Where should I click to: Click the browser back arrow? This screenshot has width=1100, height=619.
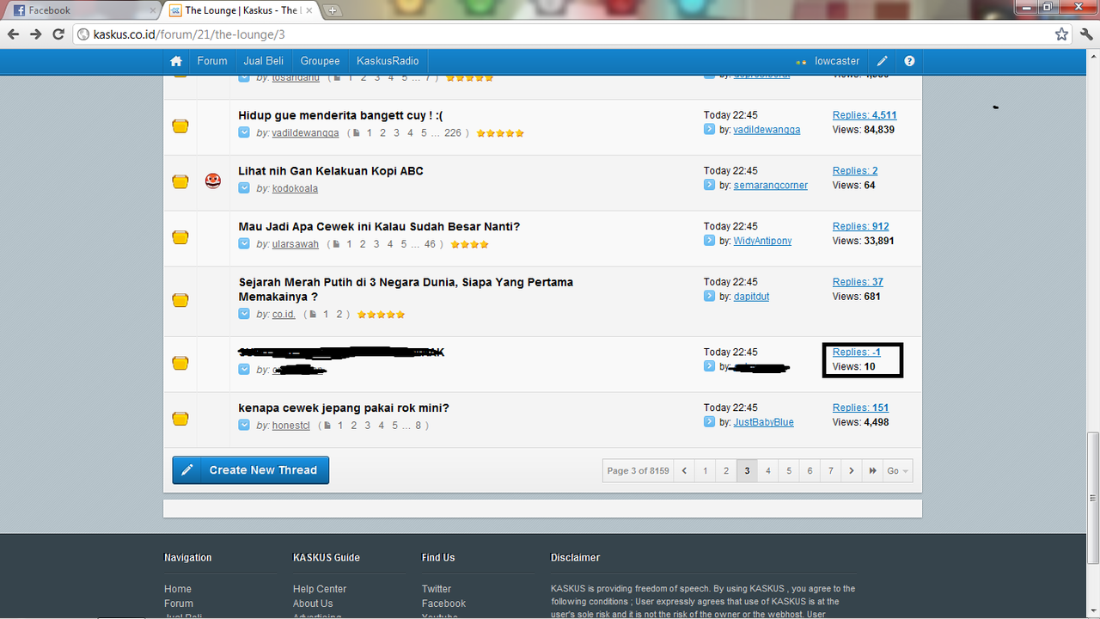tap(14, 34)
